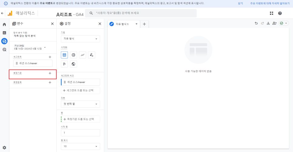
Task: Click the exploration name 제목 없는 탐색 분석
Action: coord(25,36)
